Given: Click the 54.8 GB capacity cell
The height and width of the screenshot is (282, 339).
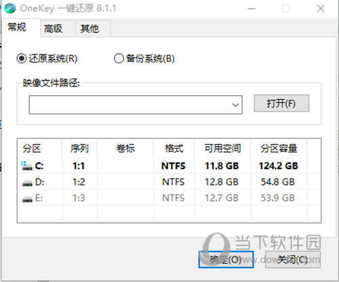Looking at the screenshot, I should [278, 182].
